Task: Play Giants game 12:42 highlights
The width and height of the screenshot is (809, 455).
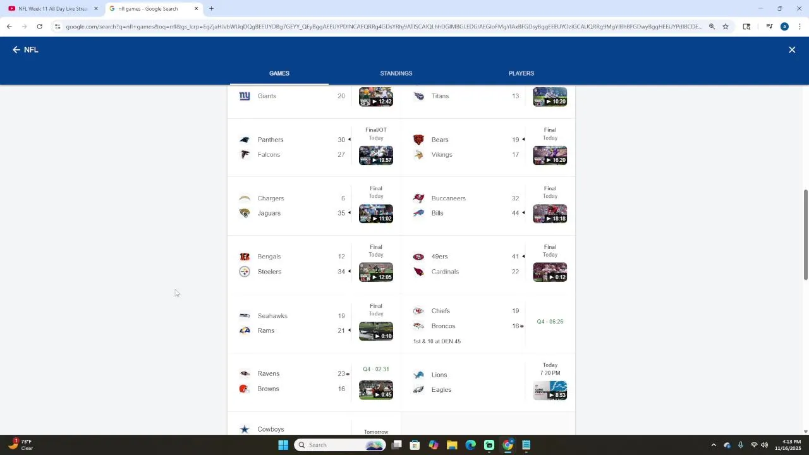Action: 376,97
